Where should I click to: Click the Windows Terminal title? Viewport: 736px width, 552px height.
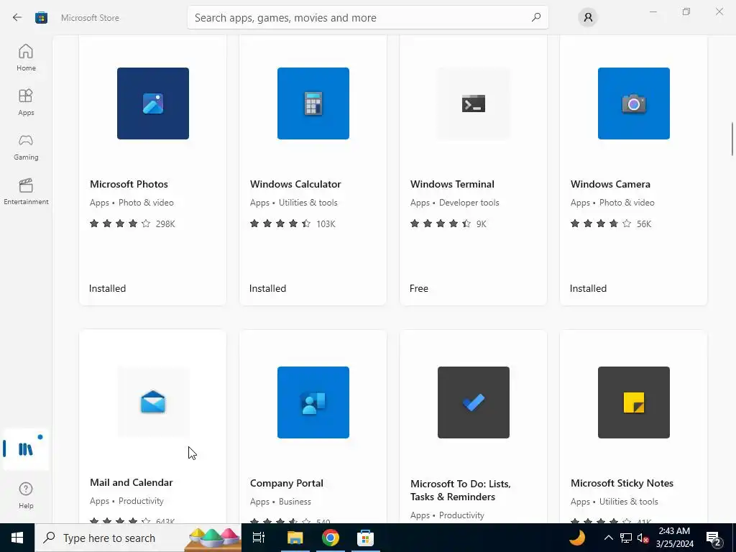tap(452, 184)
